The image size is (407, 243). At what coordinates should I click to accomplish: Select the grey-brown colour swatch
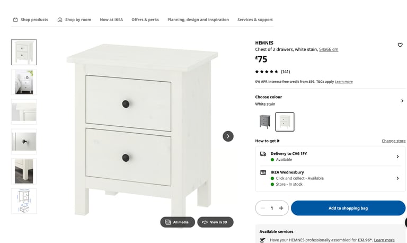coord(265,121)
